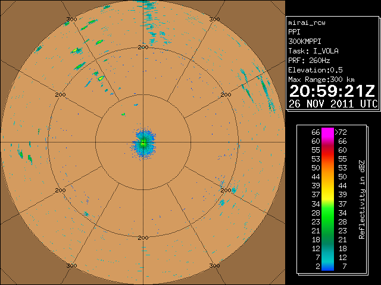Click the 20:59:21Z timestamp
Screen dimensions: 381x285
(x=332, y=91)
